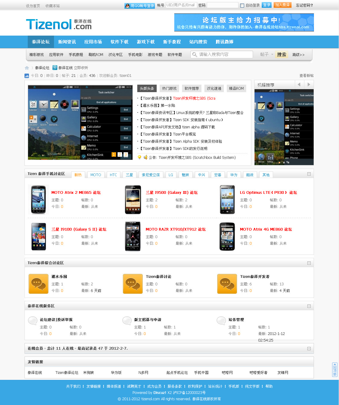Expand the 在线会员 online members list

309,348
